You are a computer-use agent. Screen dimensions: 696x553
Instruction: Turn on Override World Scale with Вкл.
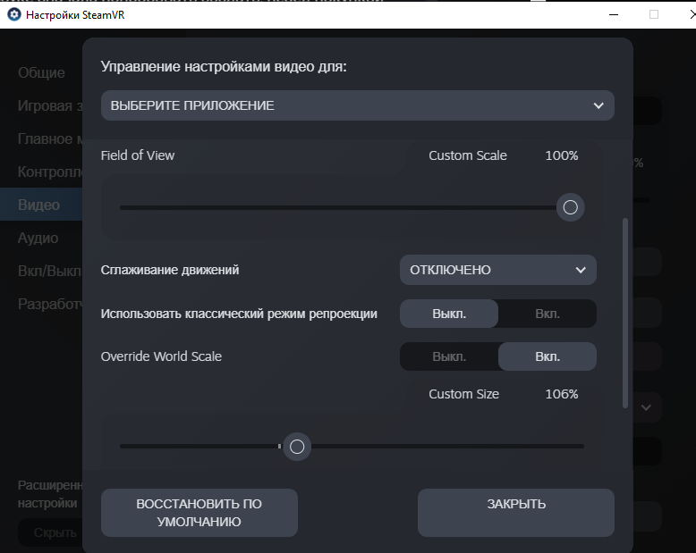point(547,356)
